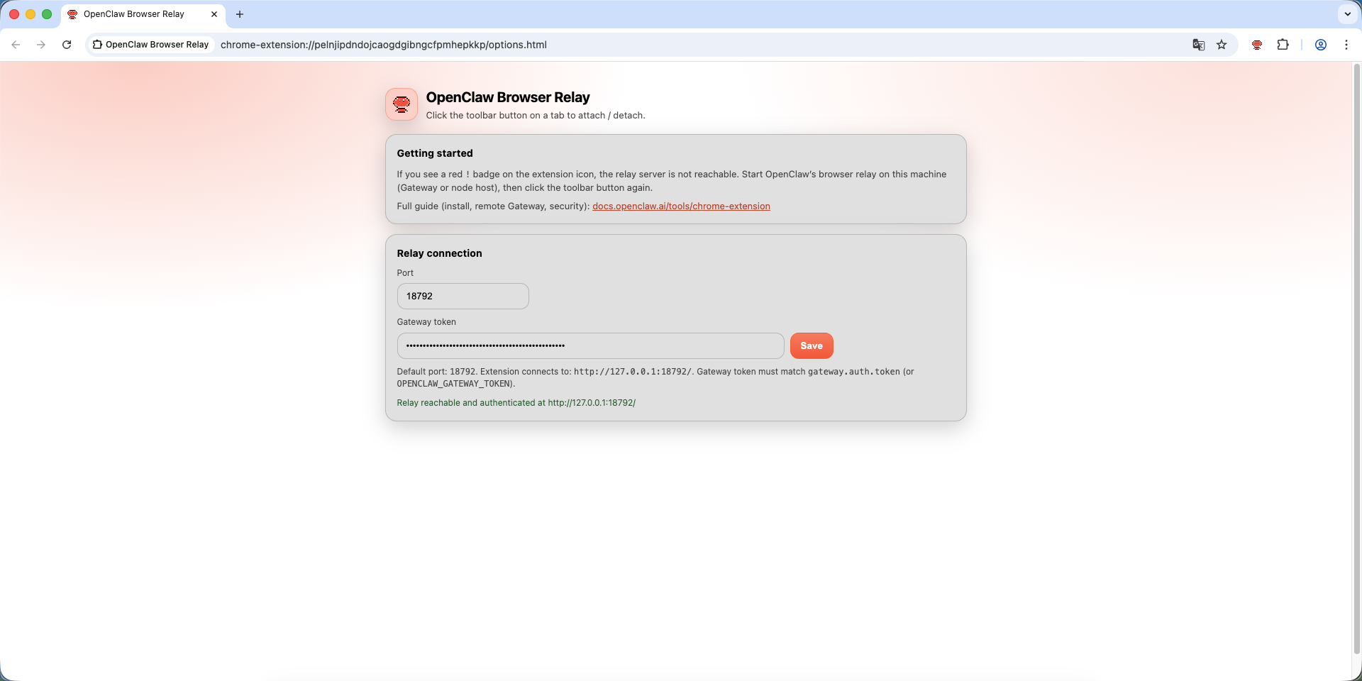Expand the tab search dropdown
The image size is (1362, 681).
tap(1347, 14)
